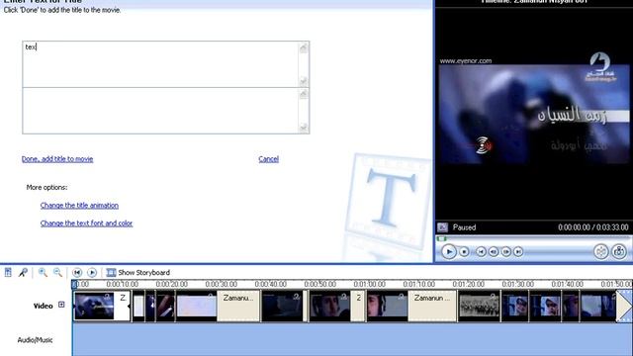Step to the previous frame
This screenshot has height=356, width=633.
point(494,252)
